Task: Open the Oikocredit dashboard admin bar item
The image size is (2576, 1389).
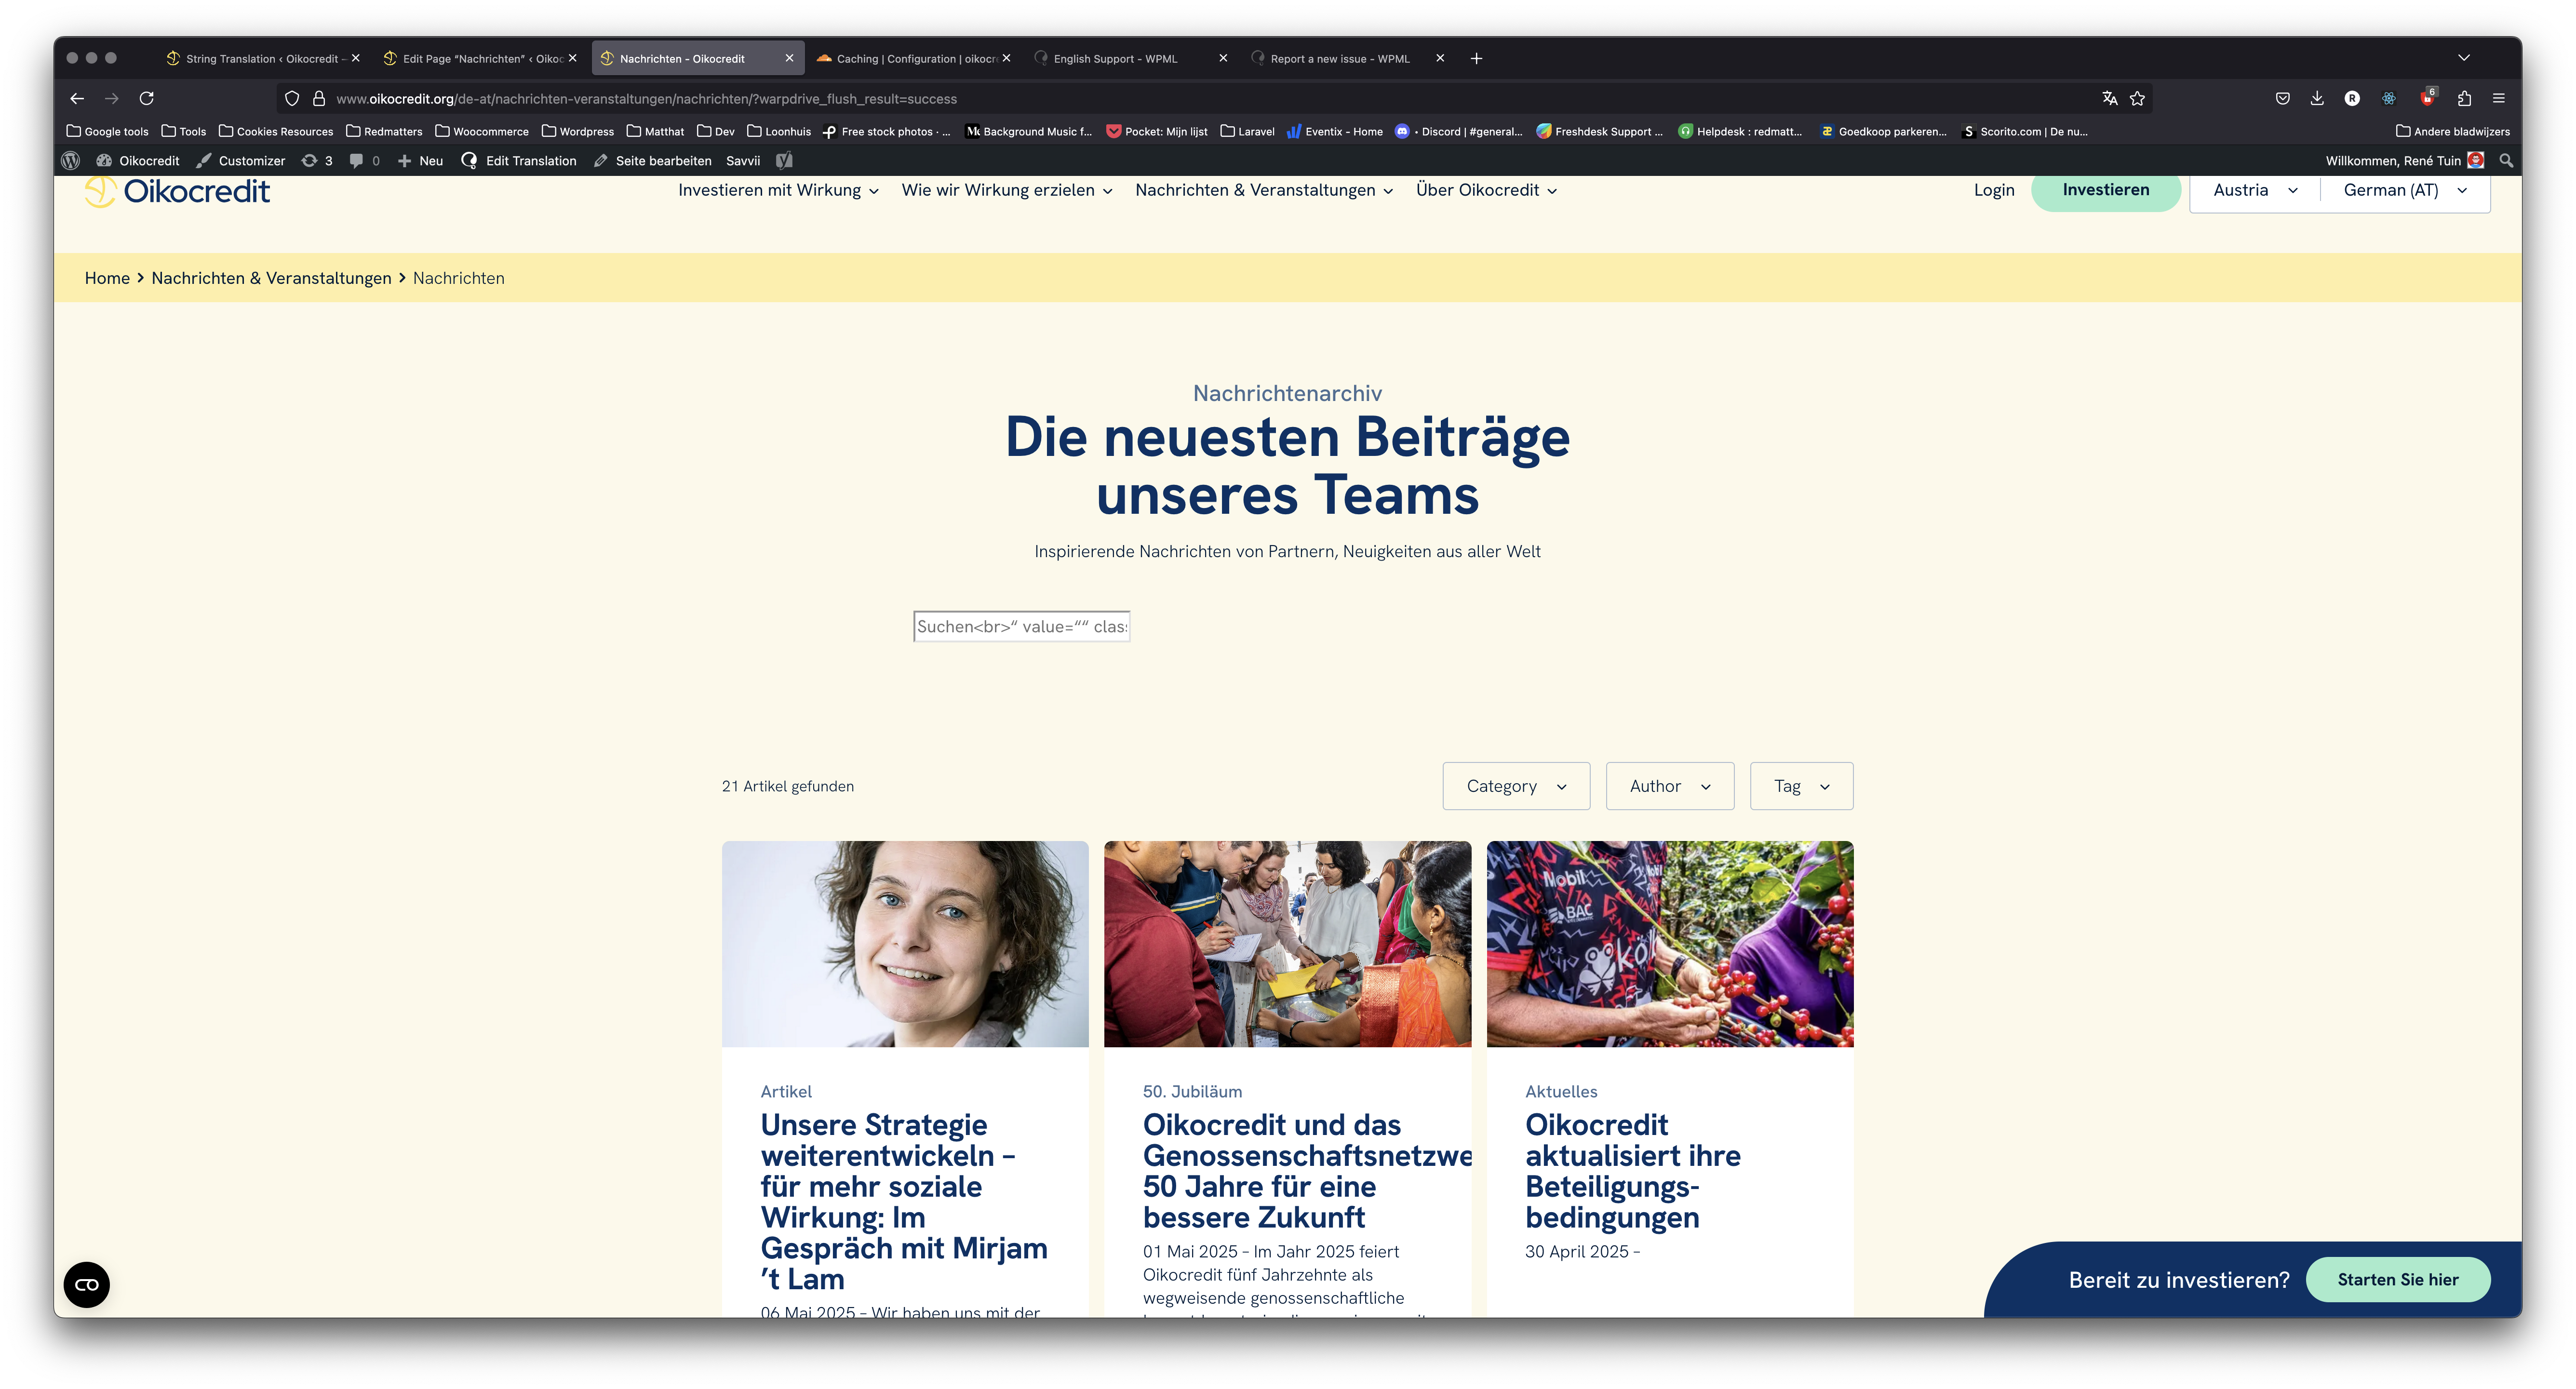Action: point(138,161)
